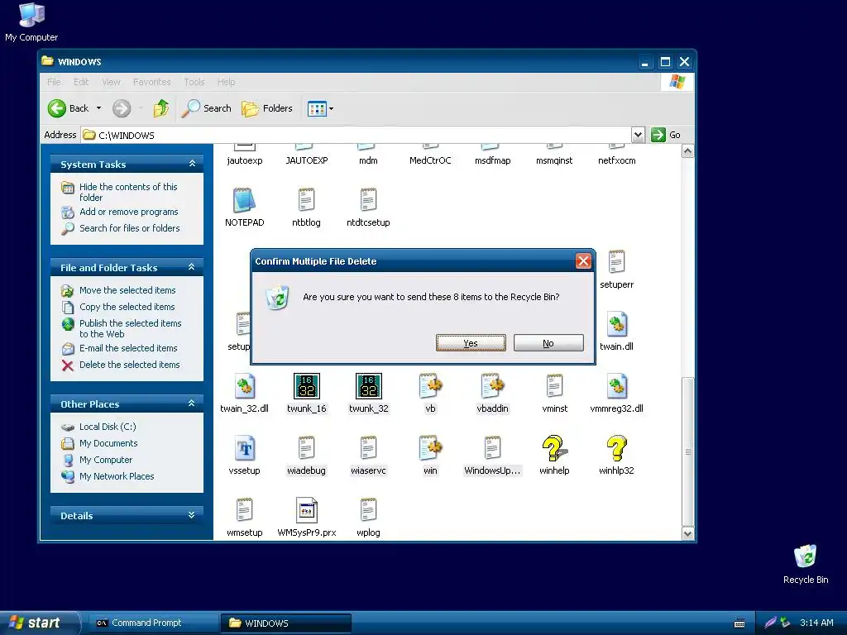Click the scroll up arrow of file list
The width and height of the screenshot is (847, 635).
[x=687, y=151]
